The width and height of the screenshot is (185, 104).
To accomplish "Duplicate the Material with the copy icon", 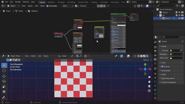I will click(101, 6).
